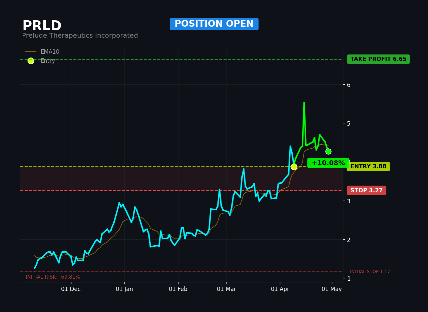Click Prelude Therapeutics Incorporated subtitle
The width and height of the screenshot is (428, 312).
pyautogui.click(x=80, y=36)
